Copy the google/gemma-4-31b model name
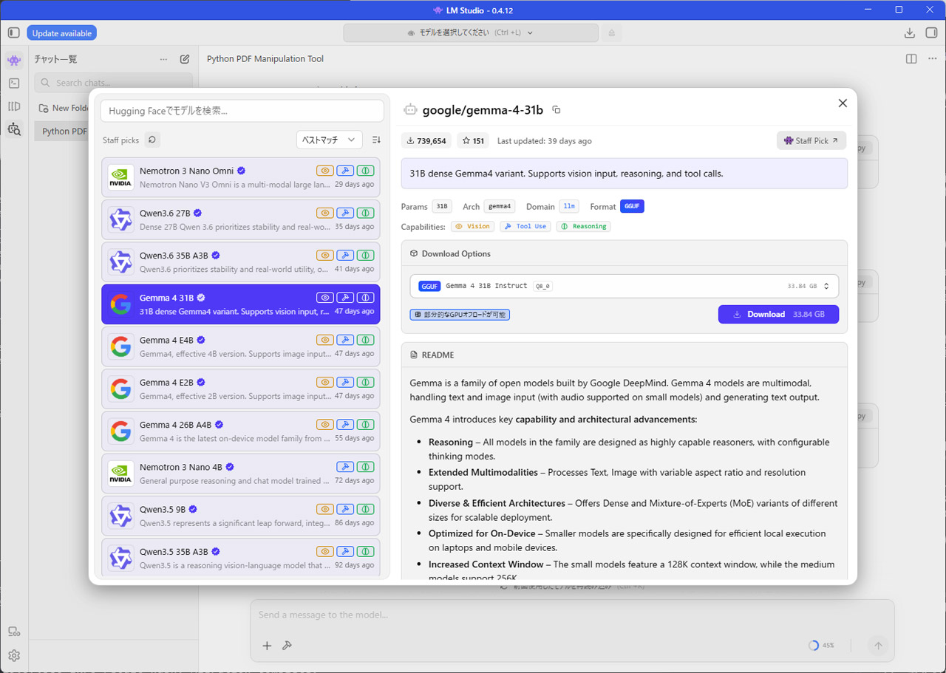The image size is (946, 673). coord(557,110)
